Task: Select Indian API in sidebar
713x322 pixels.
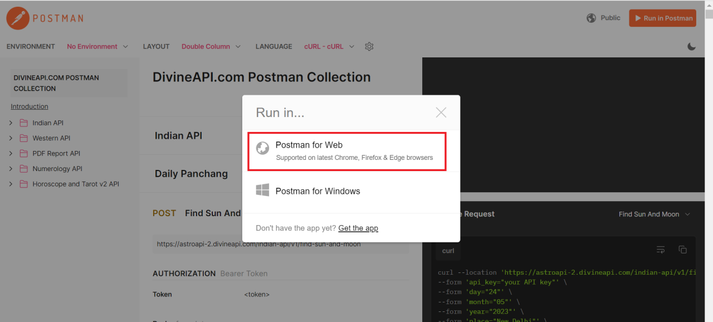Action: coord(48,123)
